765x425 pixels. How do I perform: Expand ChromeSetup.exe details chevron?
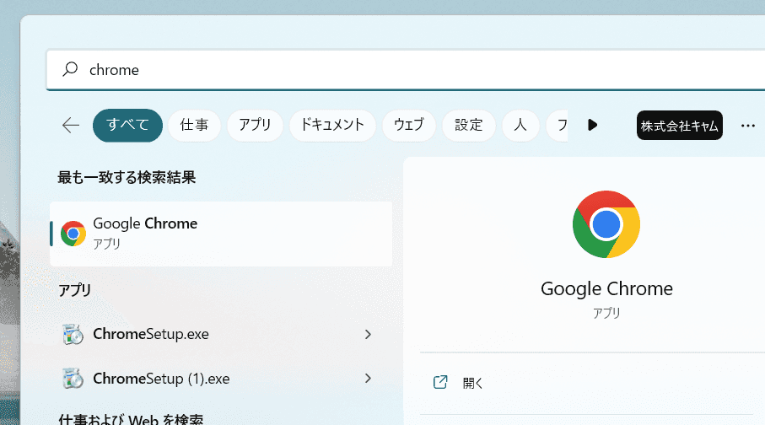coord(368,334)
